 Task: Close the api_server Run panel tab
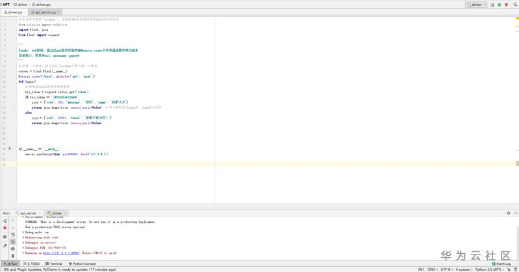(x=40, y=213)
